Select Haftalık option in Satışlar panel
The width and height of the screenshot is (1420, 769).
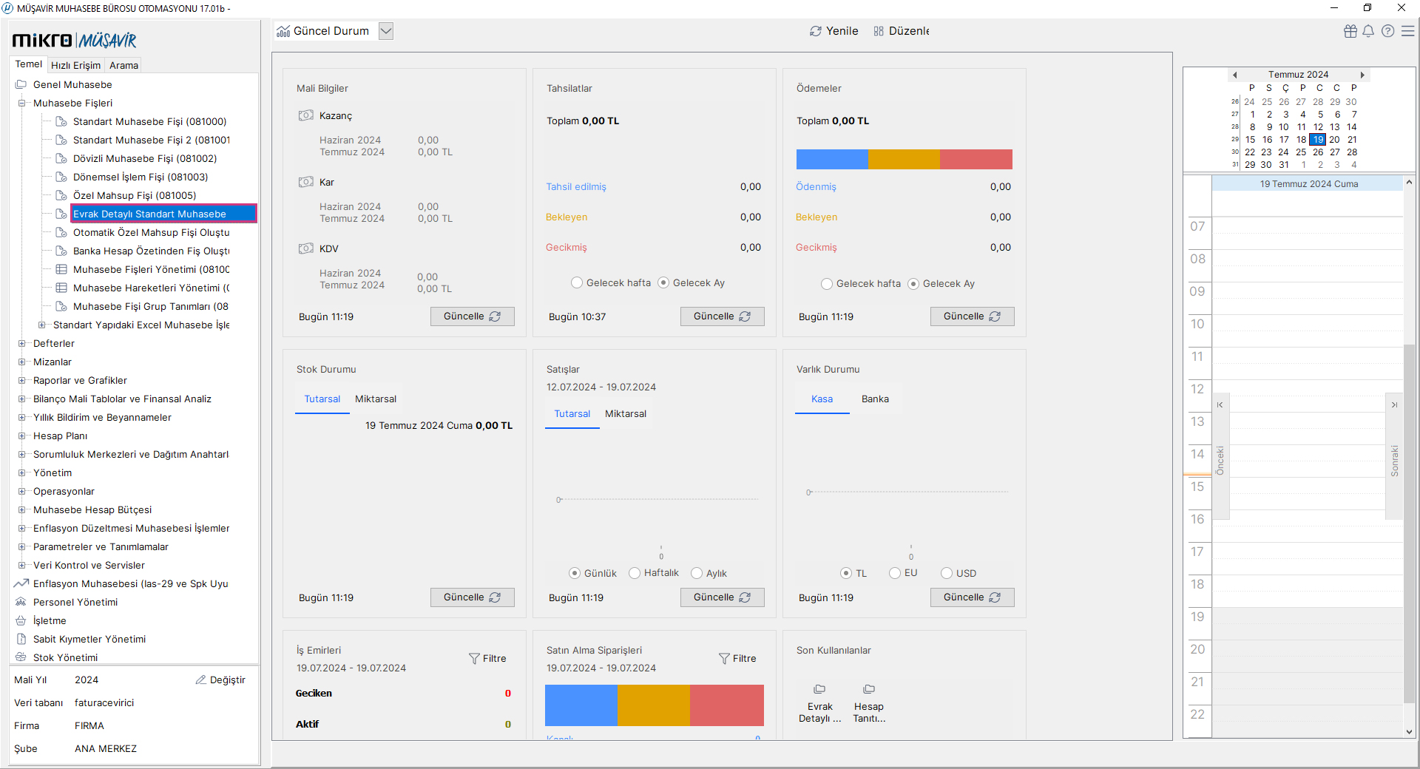coord(635,573)
